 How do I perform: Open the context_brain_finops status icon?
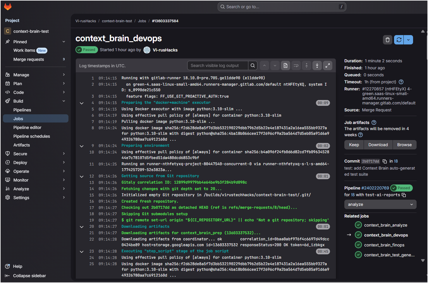click(358, 245)
